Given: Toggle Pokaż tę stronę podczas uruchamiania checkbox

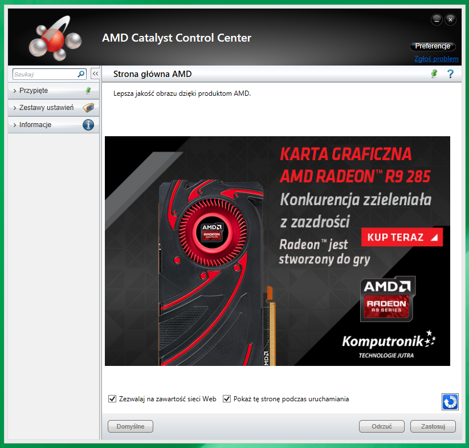Looking at the screenshot, I should point(227,398).
